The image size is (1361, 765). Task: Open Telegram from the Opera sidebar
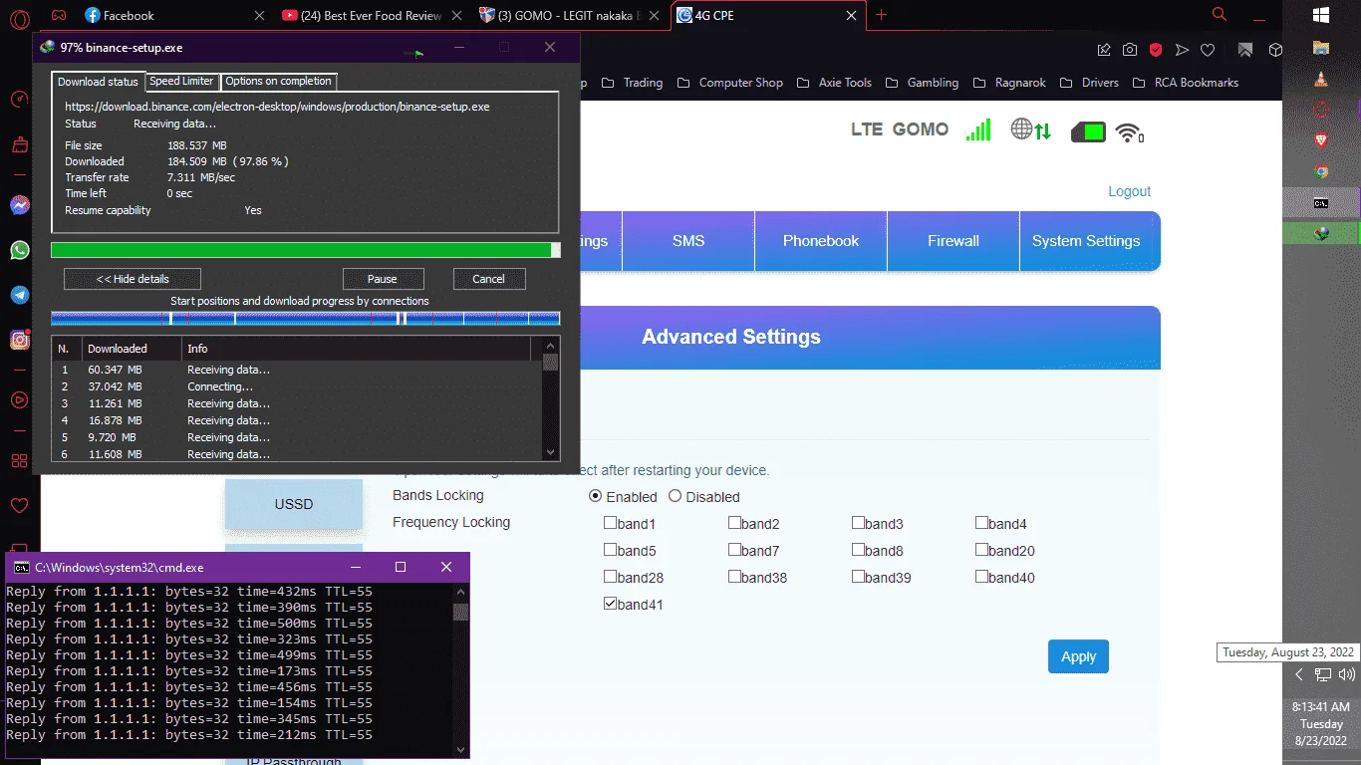click(x=19, y=295)
